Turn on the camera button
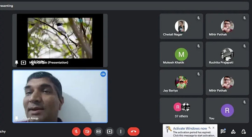 click(x=87, y=132)
